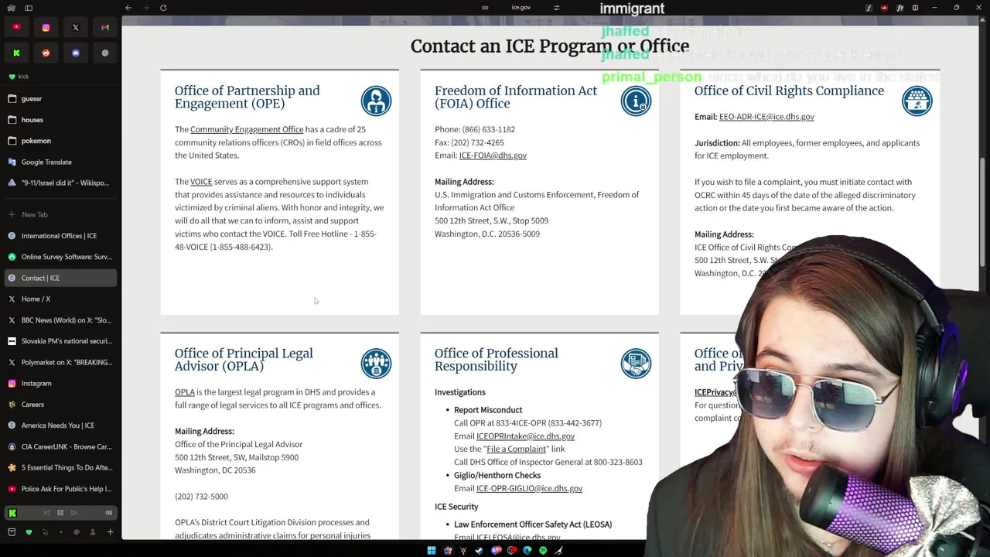Switch to Home / X tab
Screen dimensions: 990x557
click(60, 299)
